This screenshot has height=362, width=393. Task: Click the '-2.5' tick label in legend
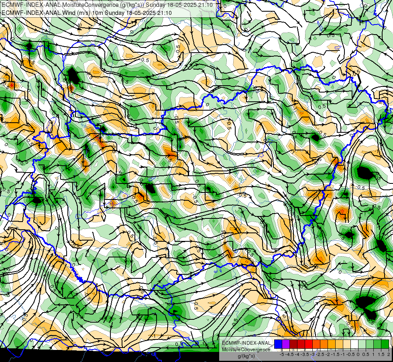(x=320, y=354)
